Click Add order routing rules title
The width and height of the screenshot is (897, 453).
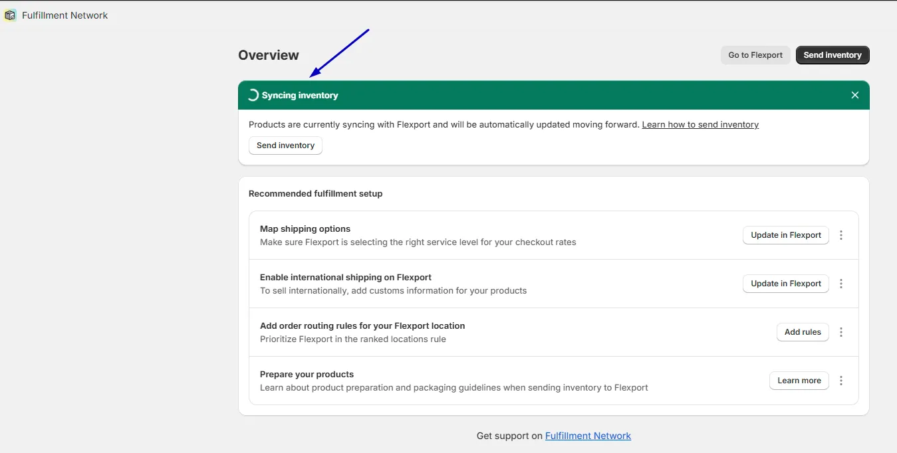[x=362, y=325]
